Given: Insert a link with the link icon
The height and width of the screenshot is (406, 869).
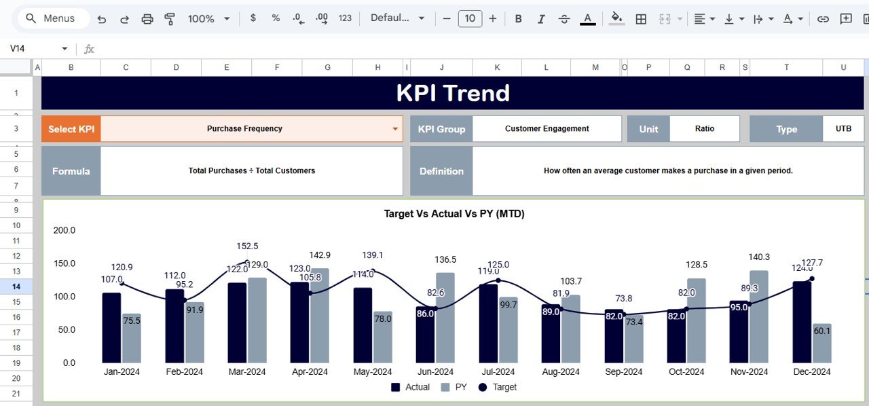Looking at the screenshot, I should (823, 18).
